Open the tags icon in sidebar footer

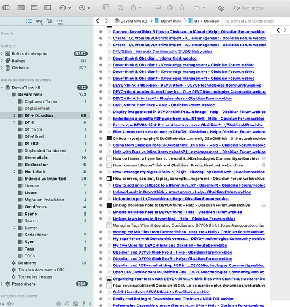click(x=67, y=304)
